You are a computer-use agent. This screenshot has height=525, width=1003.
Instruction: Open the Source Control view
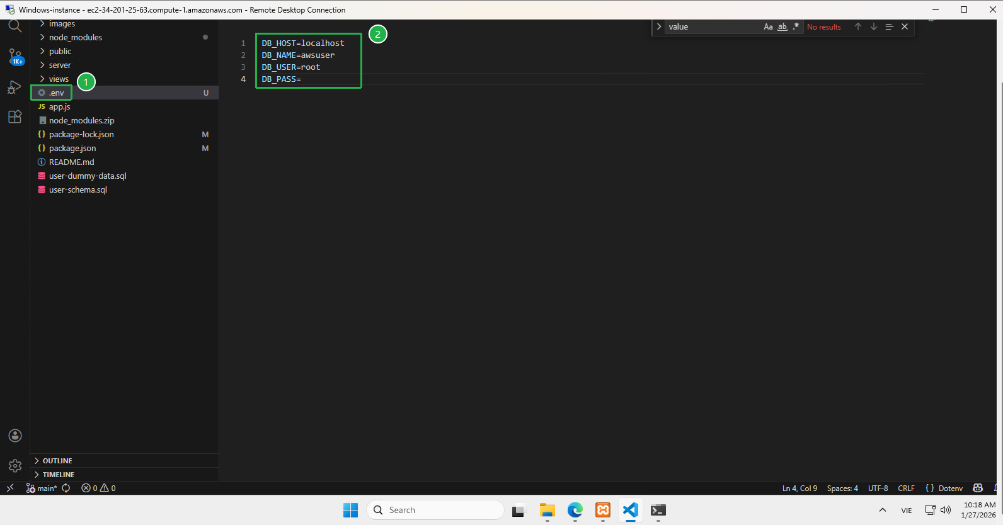pyautogui.click(x=15, y=57)
